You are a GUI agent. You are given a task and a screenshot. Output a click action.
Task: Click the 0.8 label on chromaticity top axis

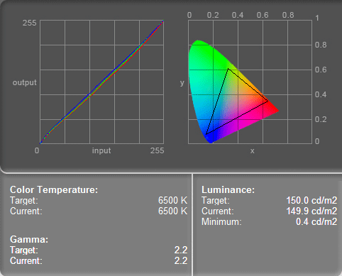(x=288, y=15)
